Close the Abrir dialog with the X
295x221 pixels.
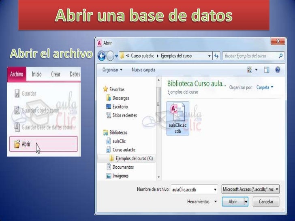click(278, 41)
